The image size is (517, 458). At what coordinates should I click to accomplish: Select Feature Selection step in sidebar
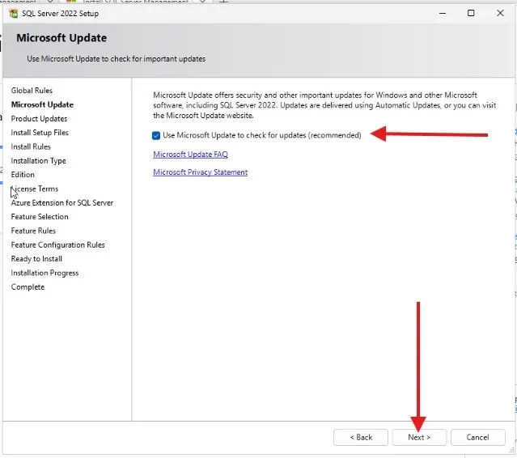click(x=40, y=217)
